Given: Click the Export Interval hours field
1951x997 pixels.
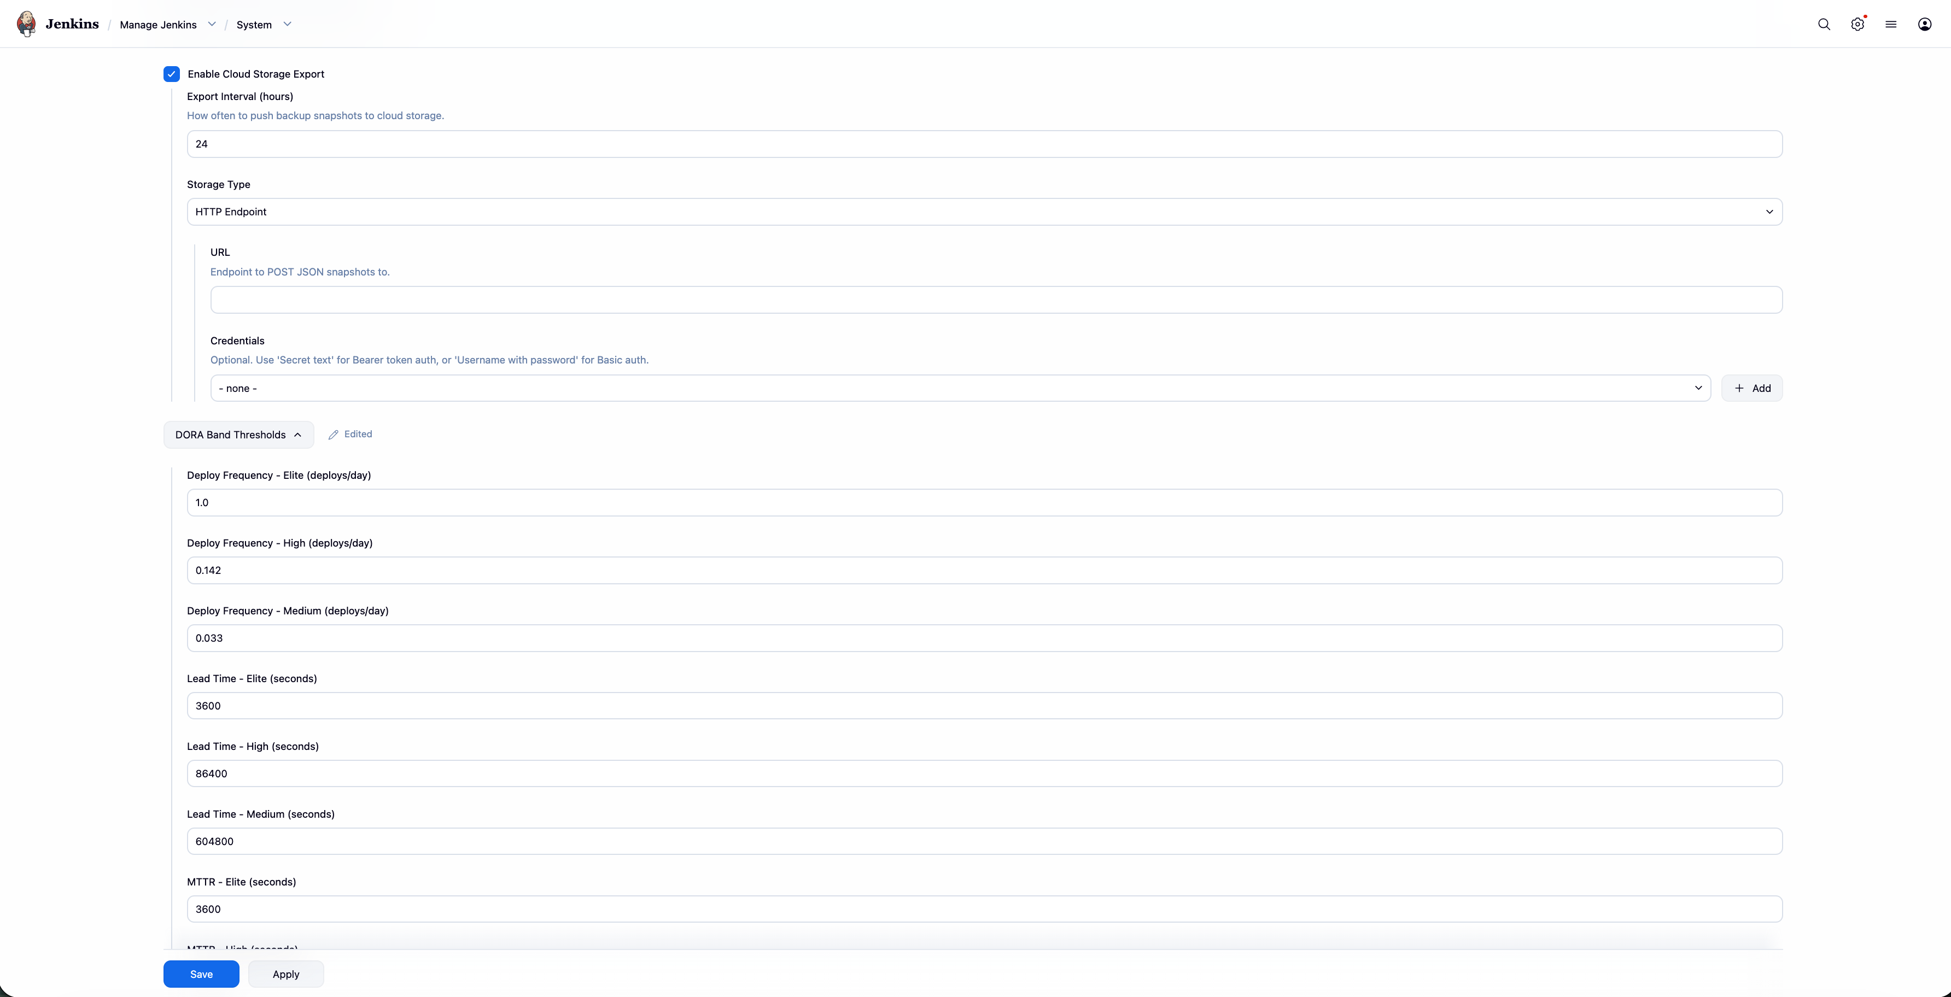Looking at the screenshot, I should tap(985, 144).
